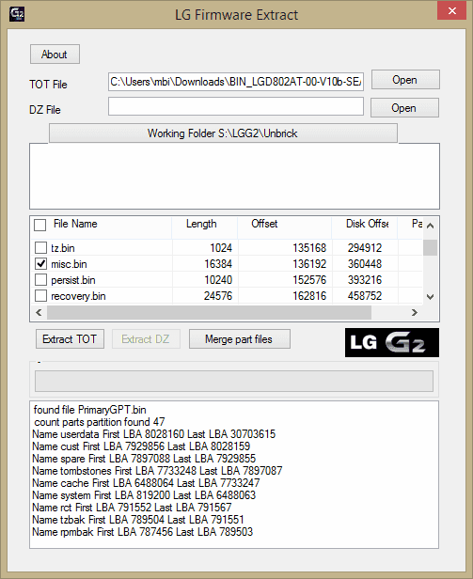The image size is (473, 579).
Task: Click the 'Name cache' log line
Action: click(x=146, y=482)
